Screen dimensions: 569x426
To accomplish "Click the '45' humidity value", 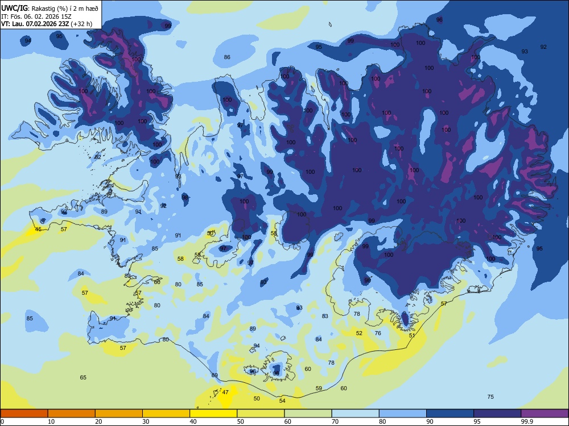I will tap(38, 229).
